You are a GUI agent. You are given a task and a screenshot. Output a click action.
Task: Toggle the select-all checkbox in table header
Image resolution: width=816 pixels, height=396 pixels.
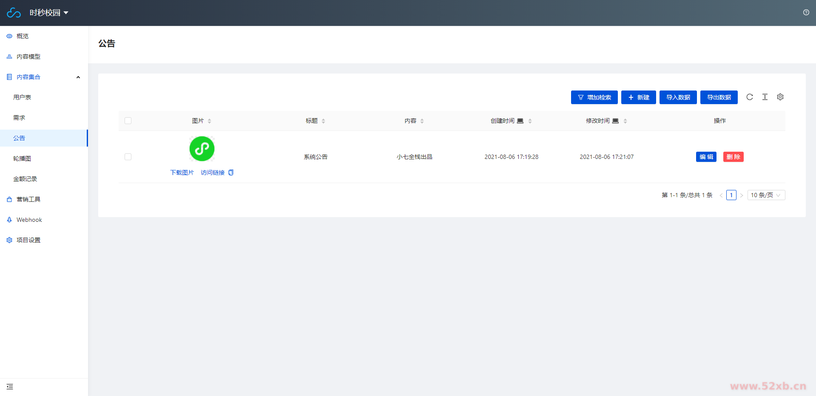[128, 121]
